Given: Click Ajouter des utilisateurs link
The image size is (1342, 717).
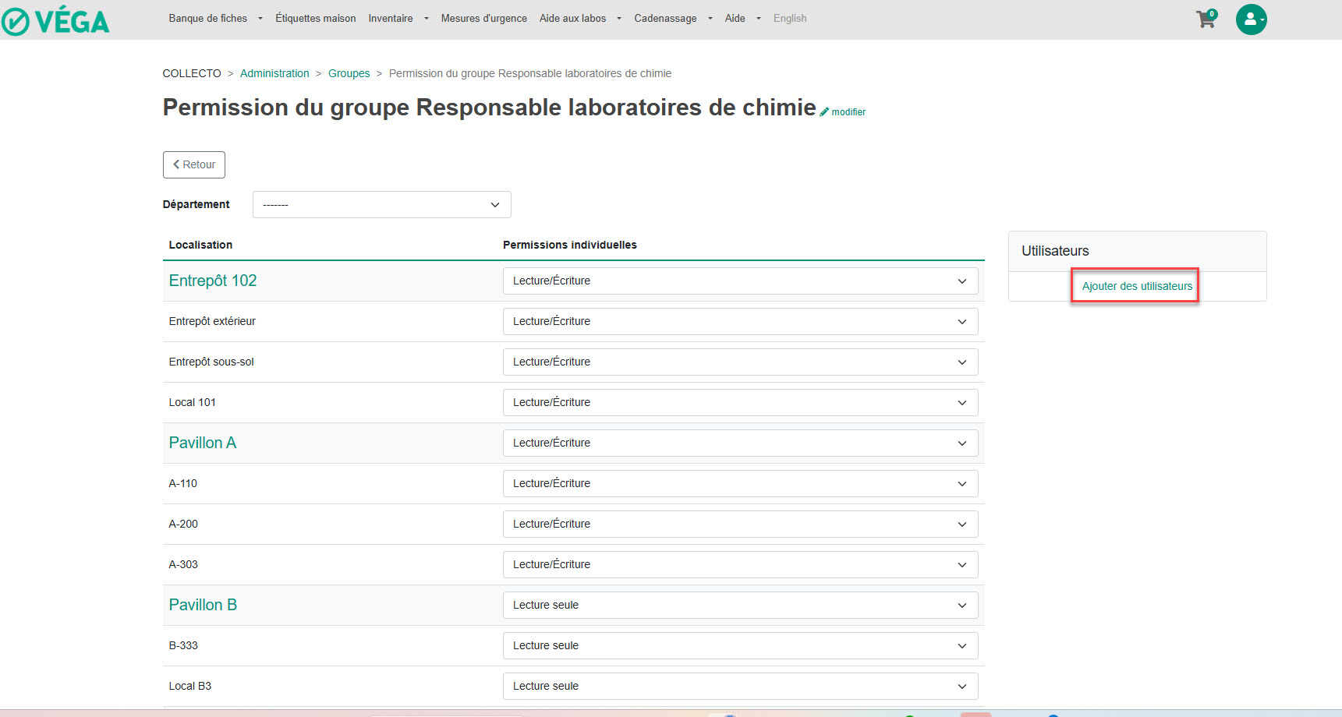Looking at the screenshot, I should [x=1136, y=286].
